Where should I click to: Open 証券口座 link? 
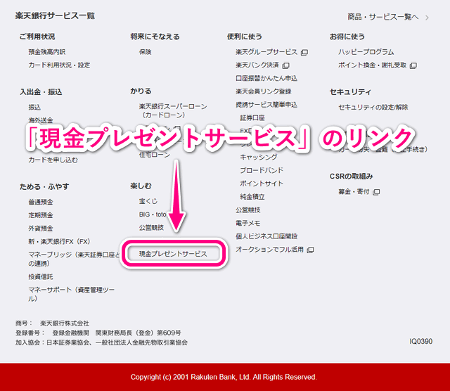pos(252,118)
